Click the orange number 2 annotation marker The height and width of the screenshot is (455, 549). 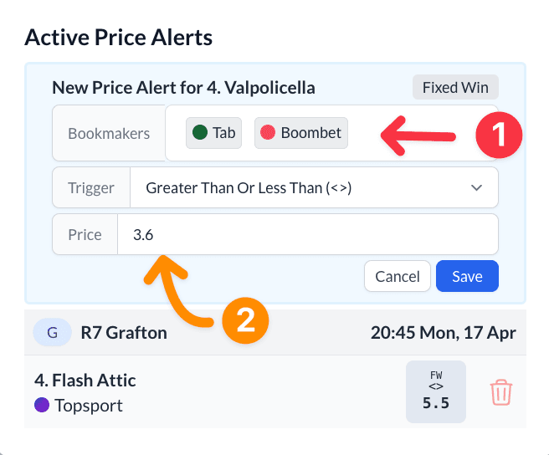click(245, 320)
